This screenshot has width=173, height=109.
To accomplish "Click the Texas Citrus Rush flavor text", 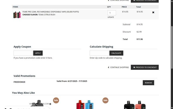I will 47,15.
